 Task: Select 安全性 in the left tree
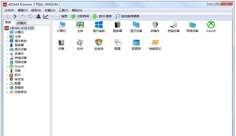click(19, 79)
